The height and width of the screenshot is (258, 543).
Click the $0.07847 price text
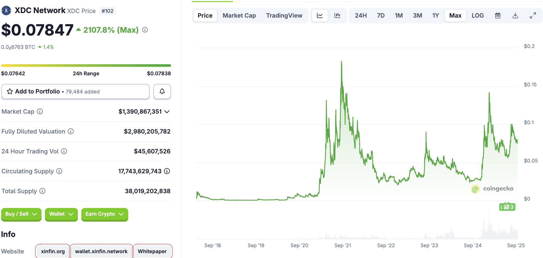(x=37, y=30)
